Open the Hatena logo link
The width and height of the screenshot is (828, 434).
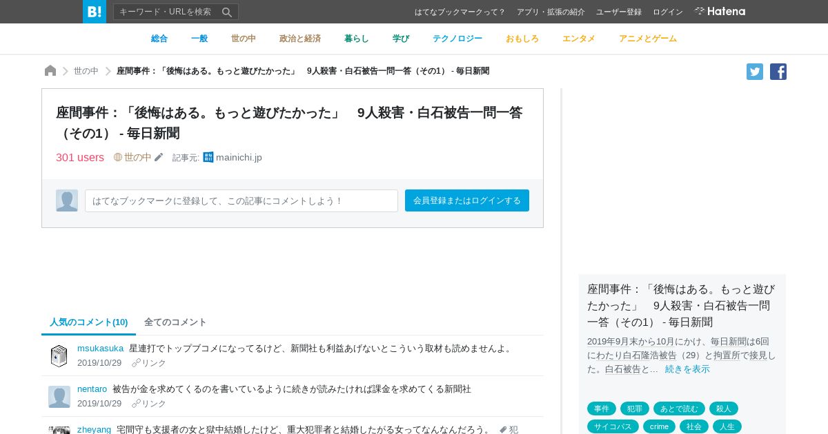[x=720, y=11]
